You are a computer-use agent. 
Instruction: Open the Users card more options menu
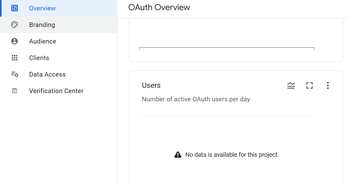(328, 85)
